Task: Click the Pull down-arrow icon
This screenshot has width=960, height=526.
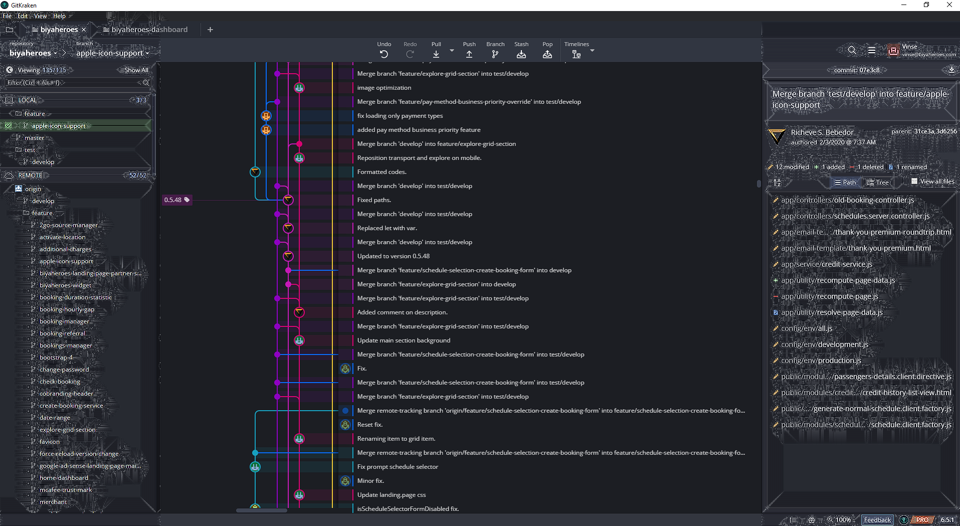Action: [436, 54]
